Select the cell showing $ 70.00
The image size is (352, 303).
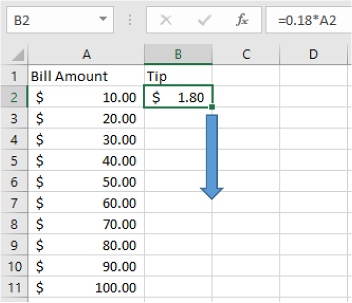86,223
